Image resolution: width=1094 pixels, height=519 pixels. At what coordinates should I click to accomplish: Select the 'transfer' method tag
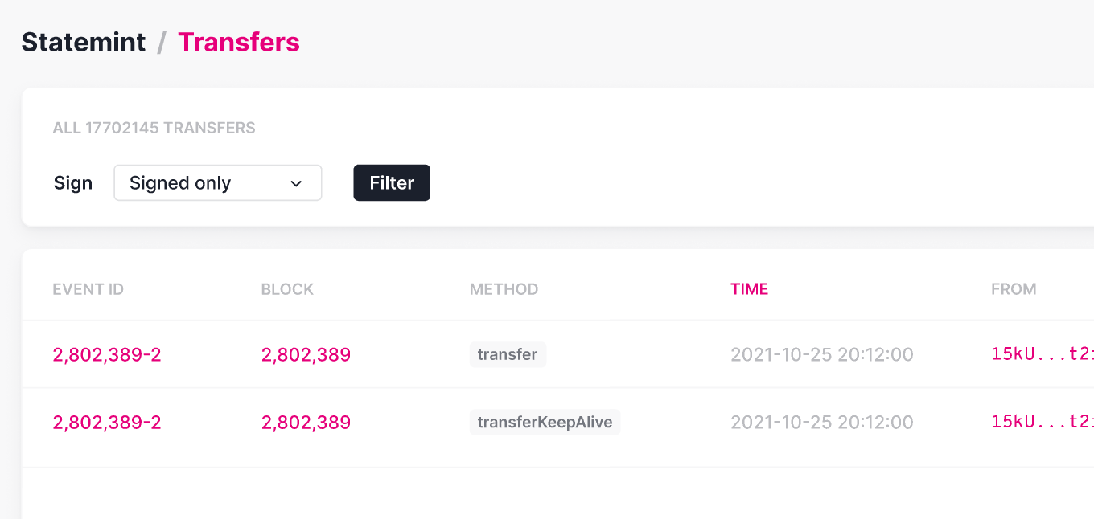tap(508, 353)
